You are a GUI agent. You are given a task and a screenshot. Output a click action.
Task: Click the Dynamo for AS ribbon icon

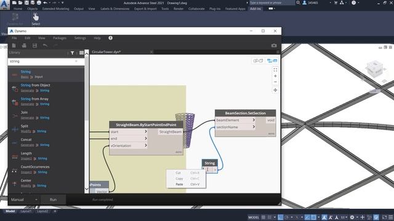pyautogui.click(x=15, y=19)
